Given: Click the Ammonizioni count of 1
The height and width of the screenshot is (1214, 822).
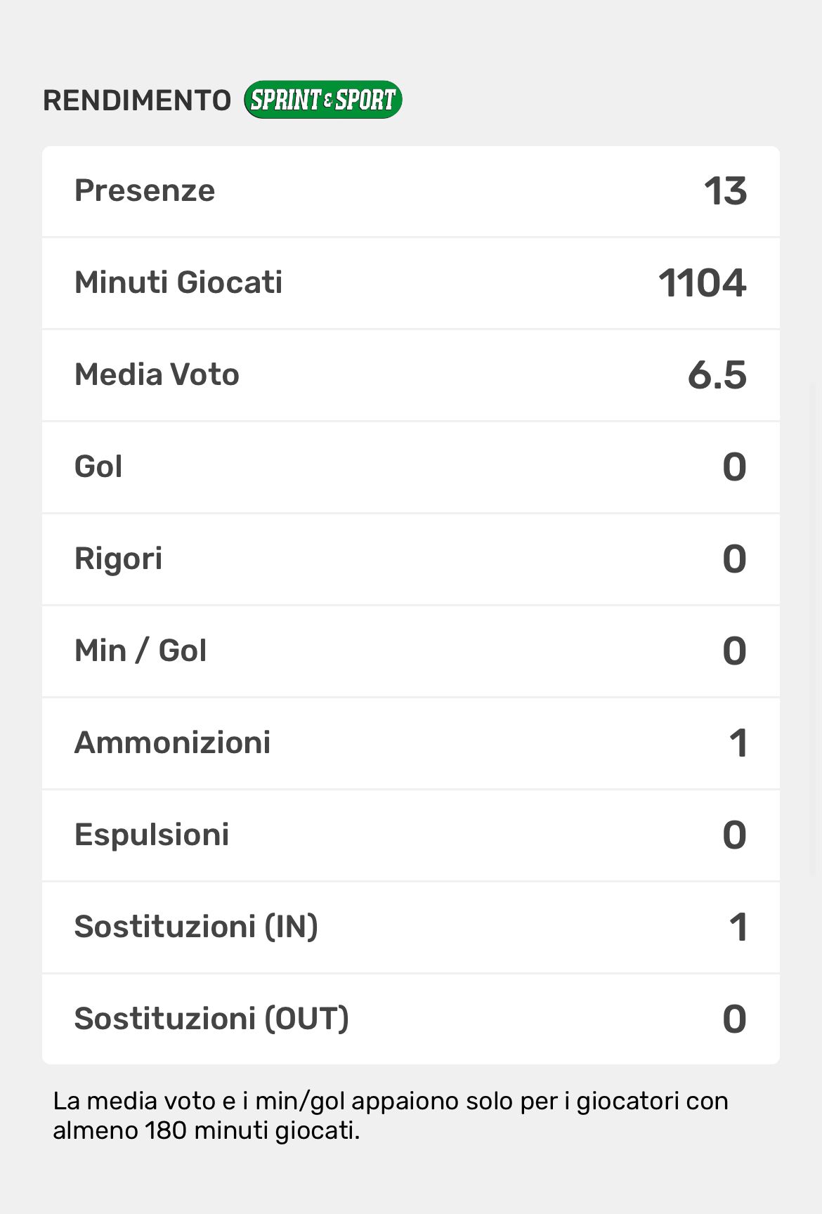Looking at the screenshot, I should 738,743.
